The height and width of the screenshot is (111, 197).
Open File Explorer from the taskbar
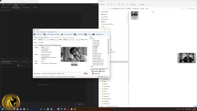pos(24,109)
